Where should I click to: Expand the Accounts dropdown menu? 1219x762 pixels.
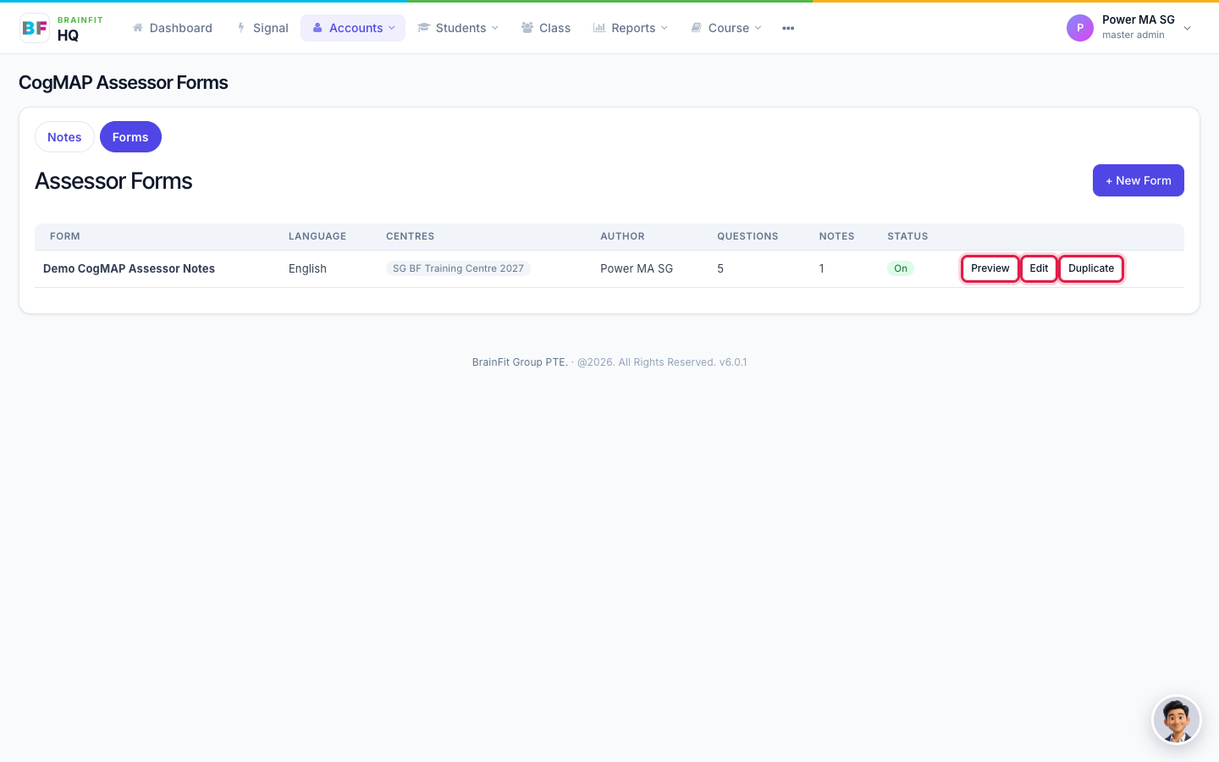[353, 28]
